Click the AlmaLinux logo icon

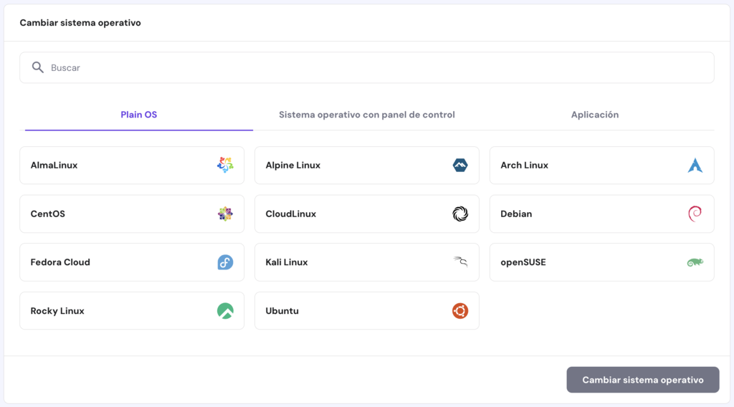(225, 166)
